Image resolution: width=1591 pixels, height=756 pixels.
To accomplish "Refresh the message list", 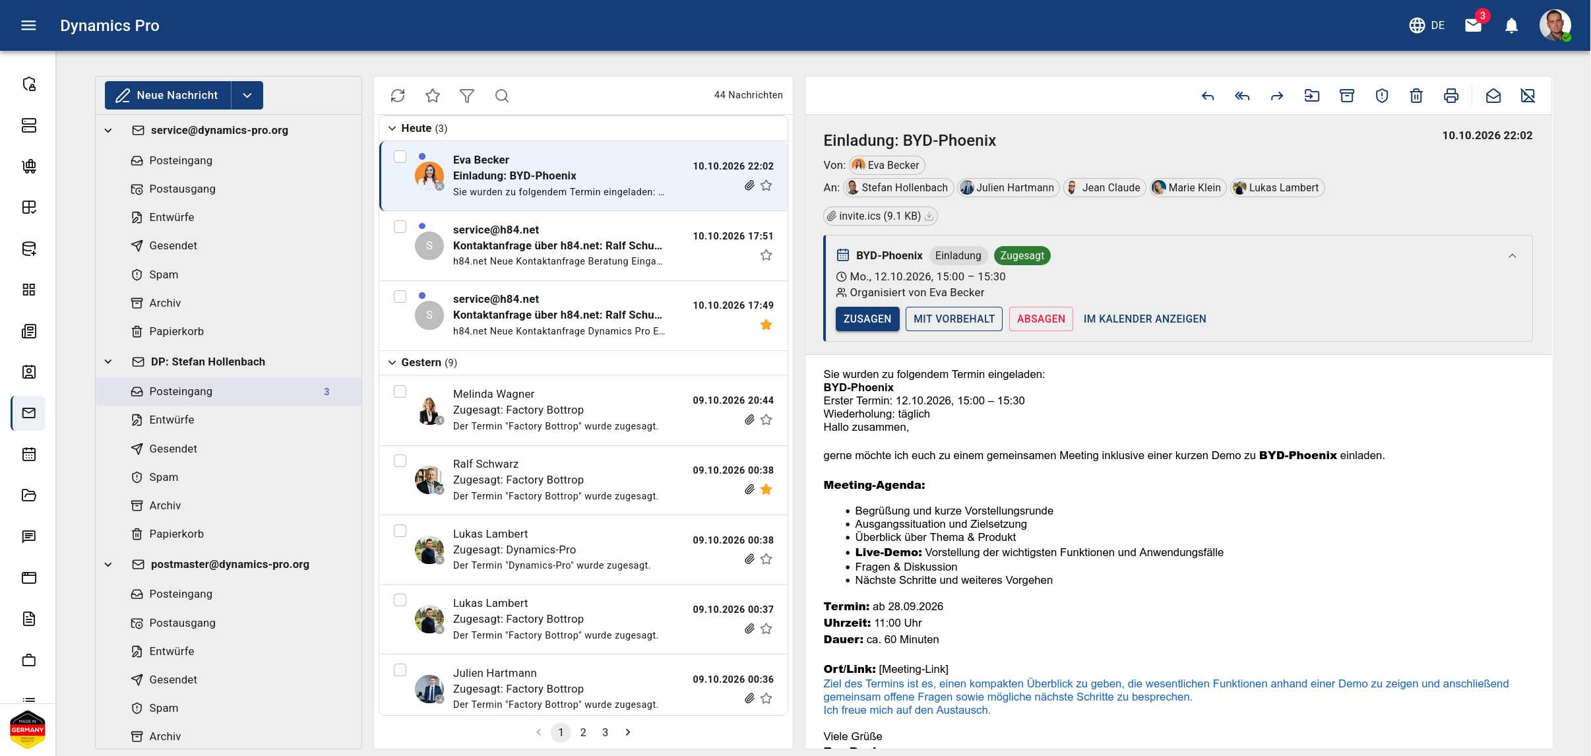I will [x=398, y=96].
